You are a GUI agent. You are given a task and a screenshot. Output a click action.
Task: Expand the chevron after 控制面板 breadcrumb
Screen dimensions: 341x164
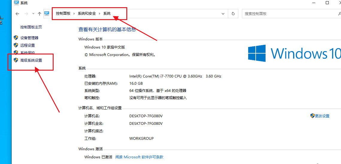[74, 13]
